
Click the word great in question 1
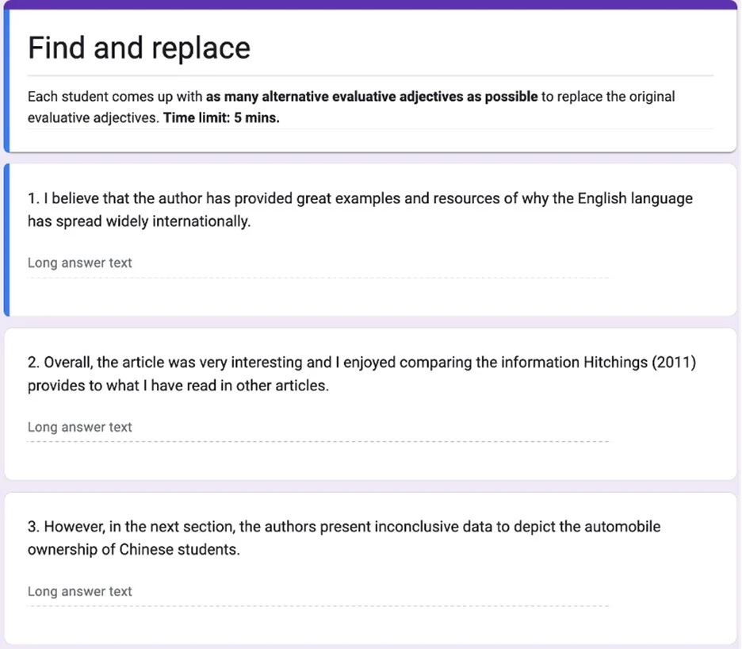(313, 198)
